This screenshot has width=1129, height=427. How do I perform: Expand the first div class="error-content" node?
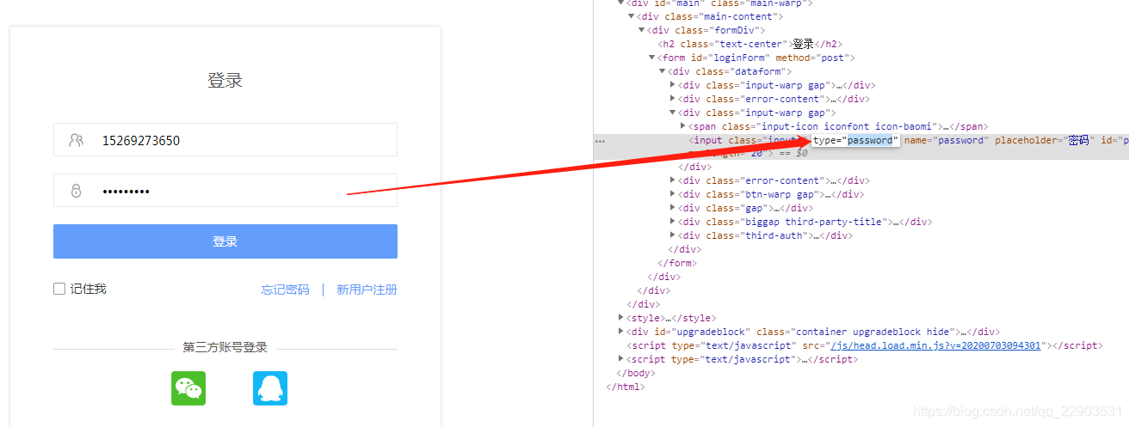[x=672, y=99]
